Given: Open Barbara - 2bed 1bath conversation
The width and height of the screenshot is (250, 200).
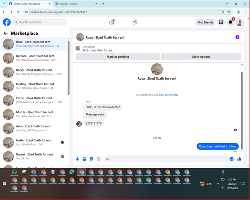Looking at the screenshot, I should (34, 58).
